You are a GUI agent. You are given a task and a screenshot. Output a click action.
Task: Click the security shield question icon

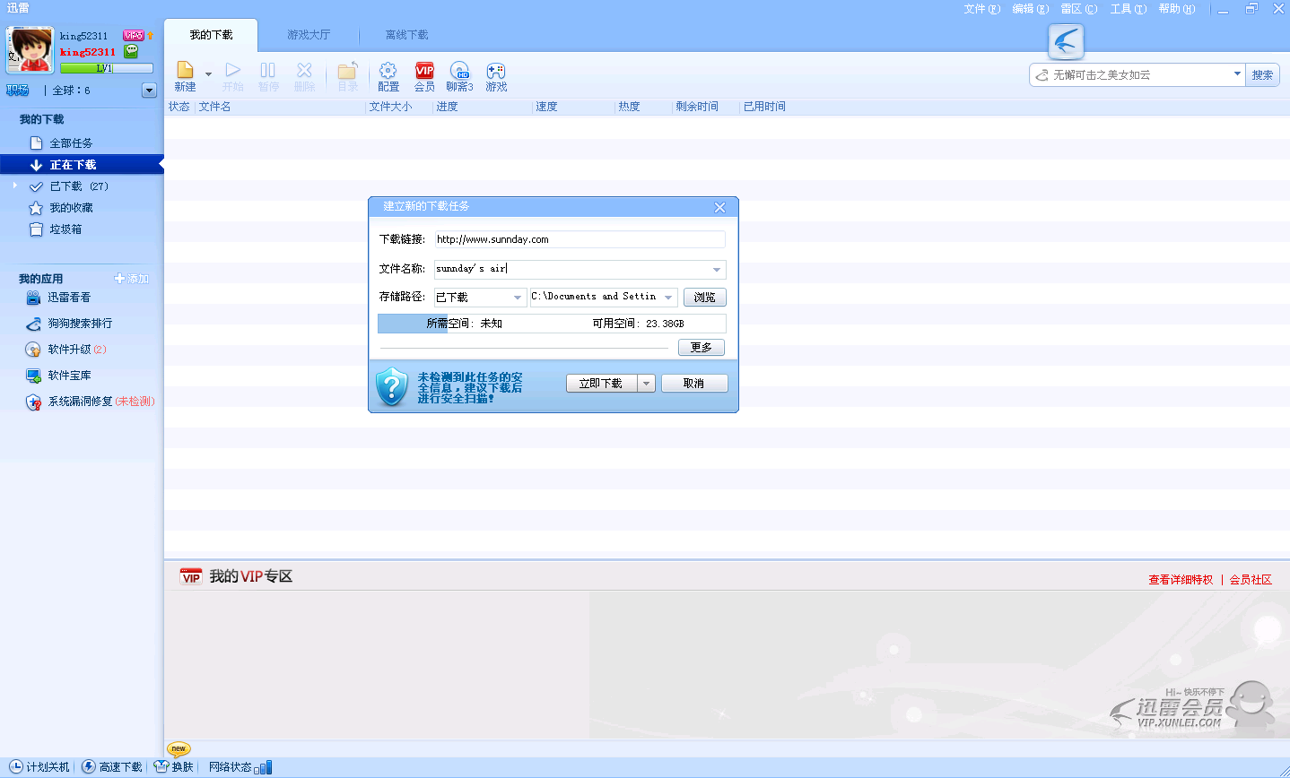tap(391, 387)
